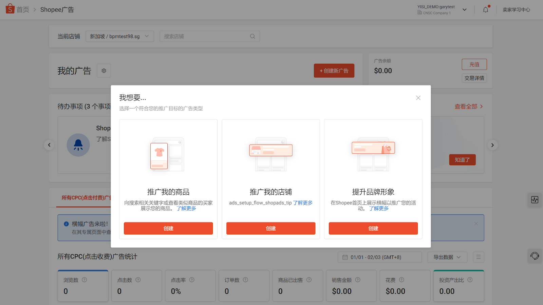Screen dimensions: 543x305
Task: Open the notification bell
Action: coord(486,9)
